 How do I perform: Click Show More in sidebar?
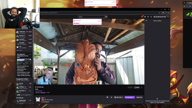click(x=19, y=50)
